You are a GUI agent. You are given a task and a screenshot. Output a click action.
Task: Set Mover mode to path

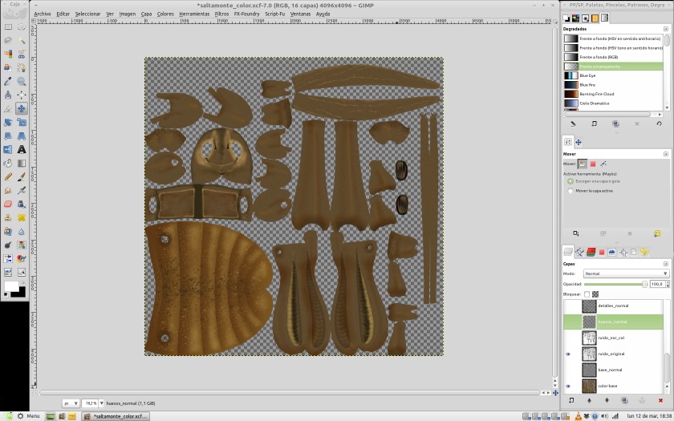click(x=603, y=164)
